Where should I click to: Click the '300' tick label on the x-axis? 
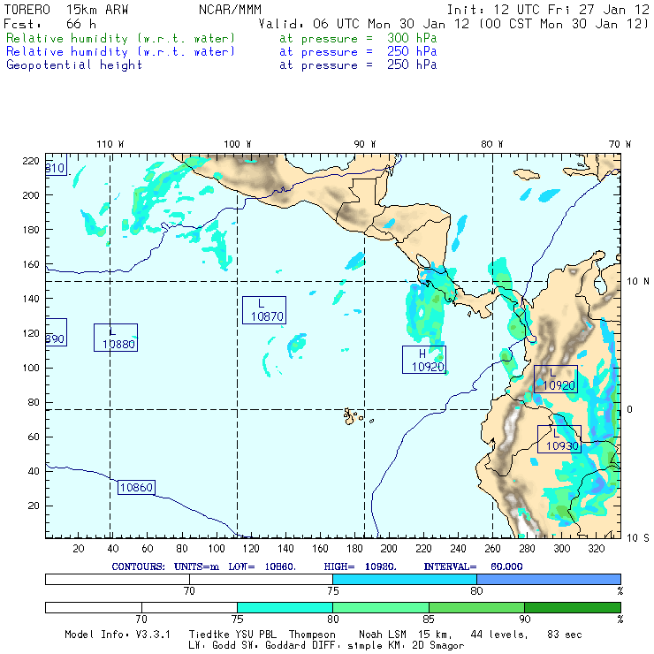[561, 549]
